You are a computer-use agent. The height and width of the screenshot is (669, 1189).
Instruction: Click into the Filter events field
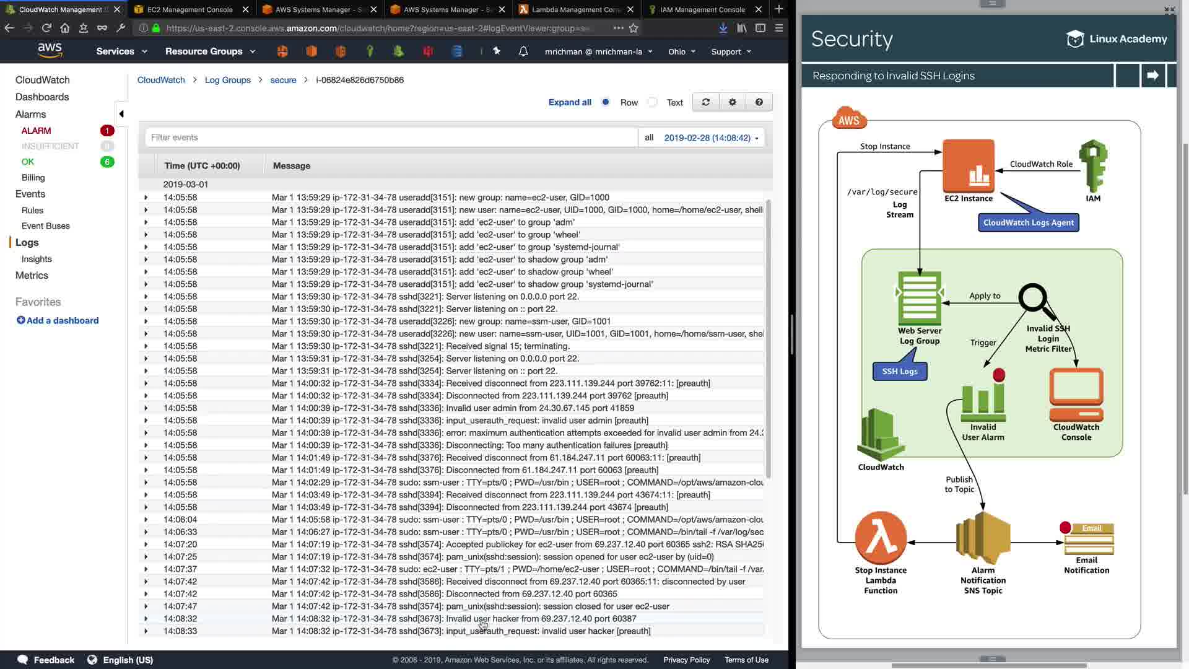(390, 138)
